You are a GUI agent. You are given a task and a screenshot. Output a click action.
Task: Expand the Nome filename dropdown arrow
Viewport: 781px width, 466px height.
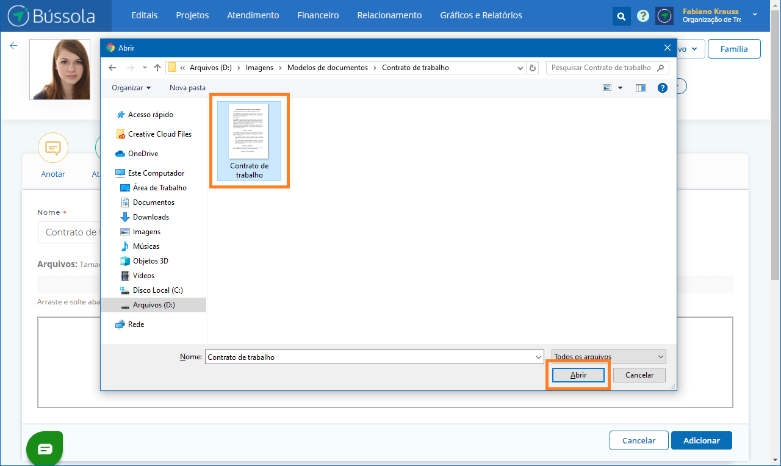coord(538,357)
